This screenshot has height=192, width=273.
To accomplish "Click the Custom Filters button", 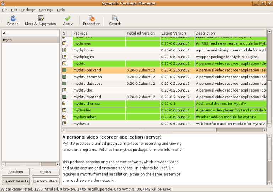I will point(45,181).
